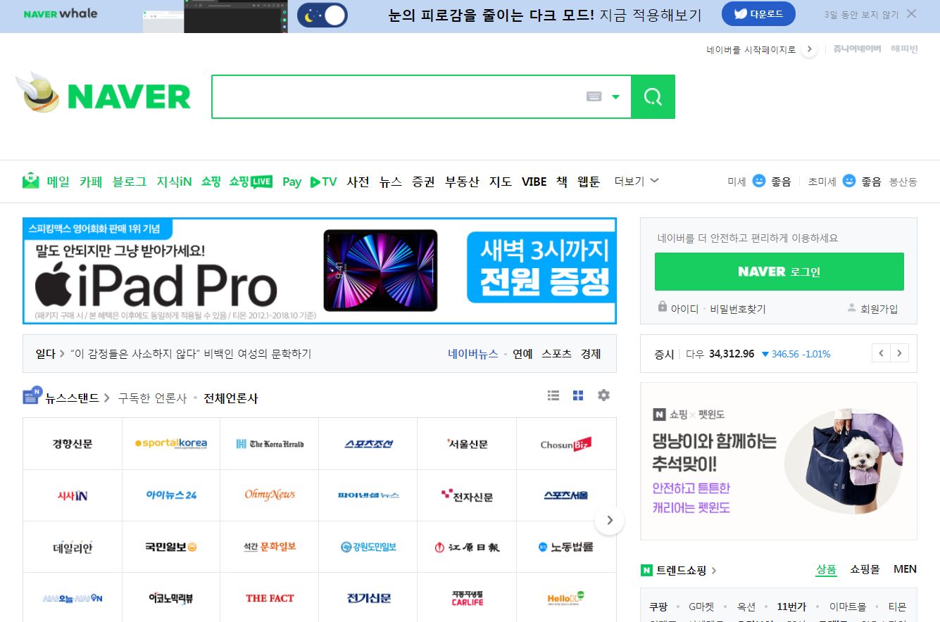Select the 연예 news tab

(522, 354)
